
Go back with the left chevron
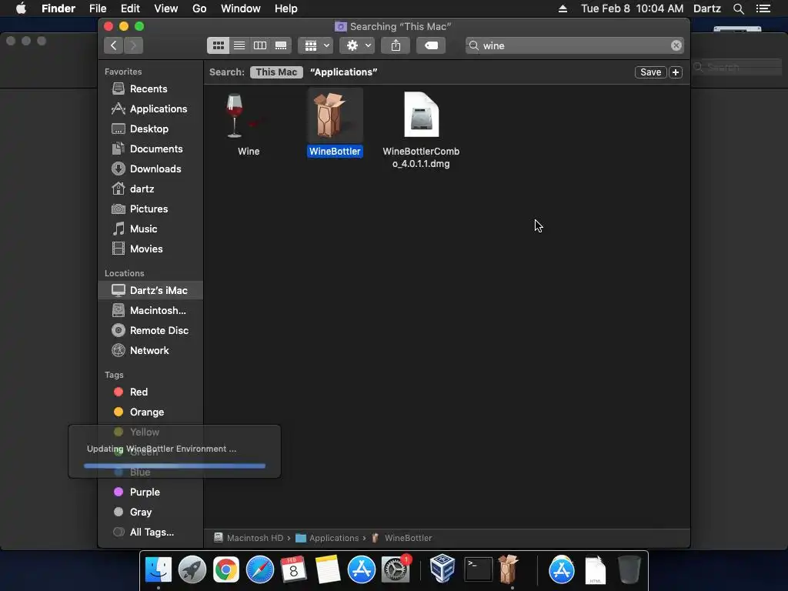(x=114, y=45)
